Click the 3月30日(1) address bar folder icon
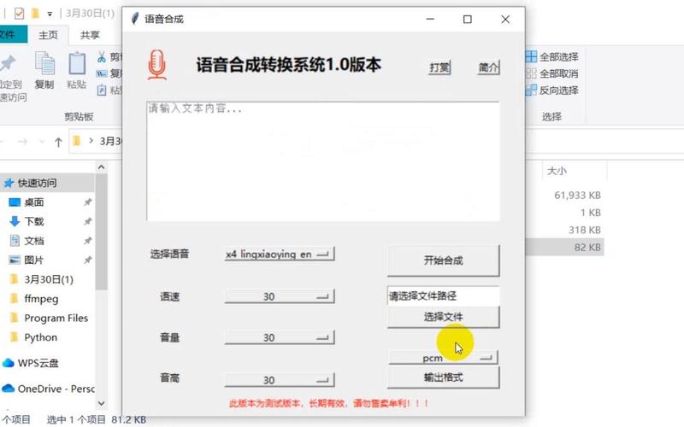Screen dimensions: 684x427 coord(77,141)
